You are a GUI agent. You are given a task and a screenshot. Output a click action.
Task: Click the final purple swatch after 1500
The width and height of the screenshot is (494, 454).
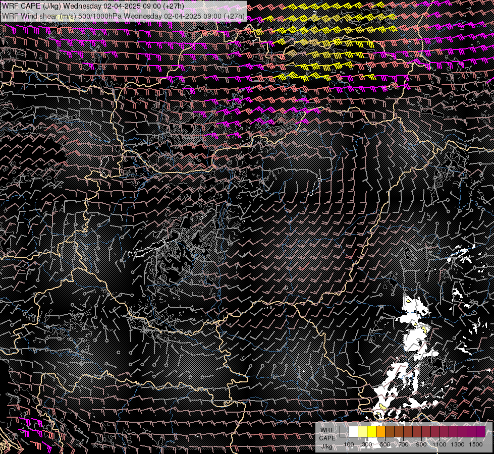[x=480, y=432]
